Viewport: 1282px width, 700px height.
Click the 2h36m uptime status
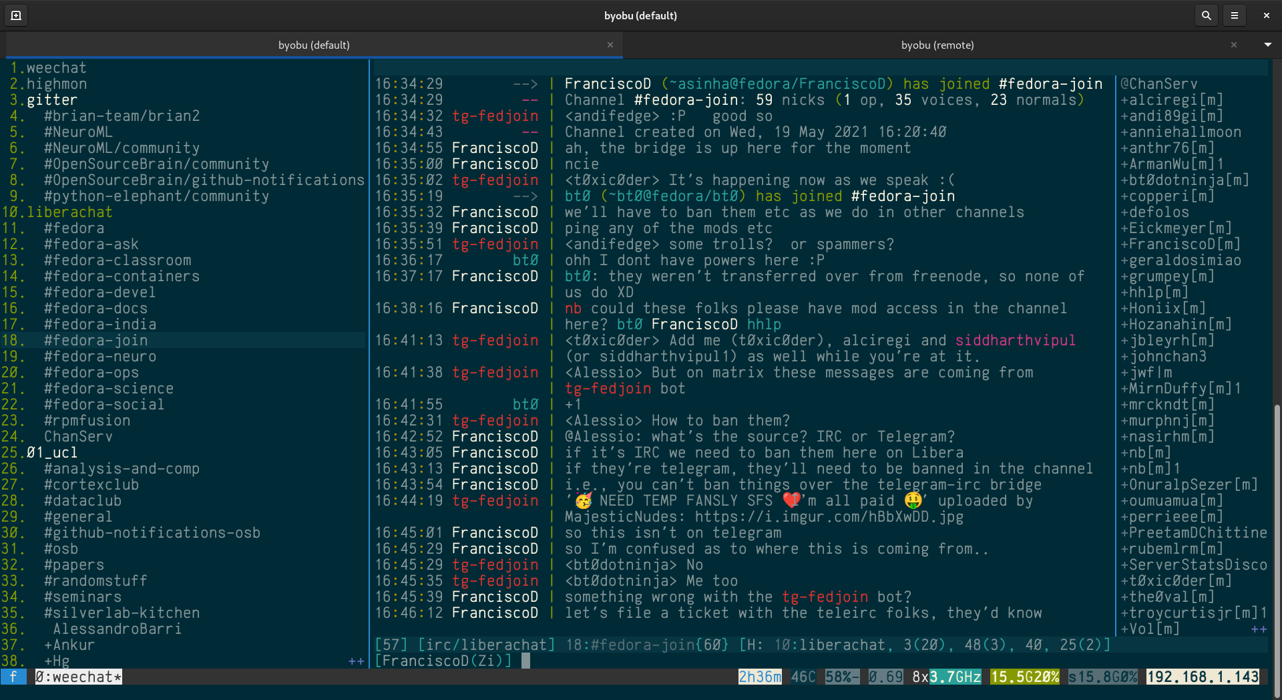click(760, 677)
